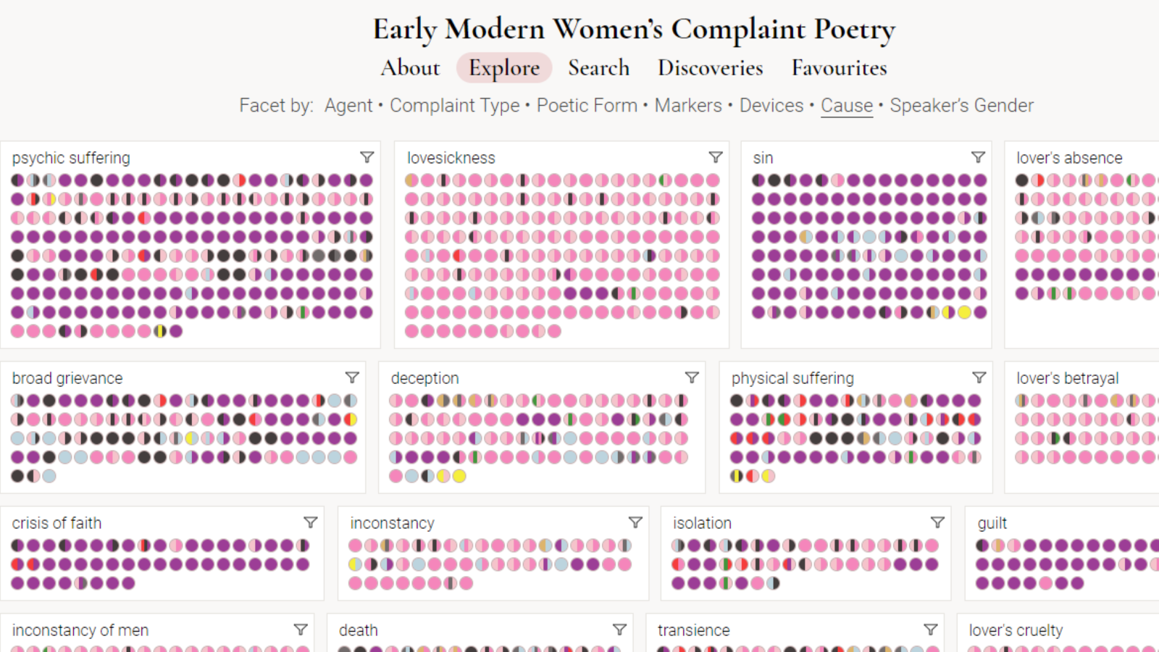1159x652 pixels.
Task: Switch facet to Poetic Form
Action: [587, 106]
